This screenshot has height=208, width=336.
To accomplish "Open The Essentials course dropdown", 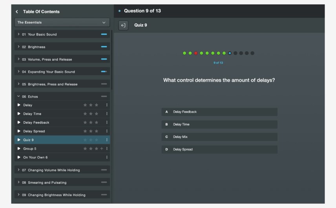I will pos(62,22).
